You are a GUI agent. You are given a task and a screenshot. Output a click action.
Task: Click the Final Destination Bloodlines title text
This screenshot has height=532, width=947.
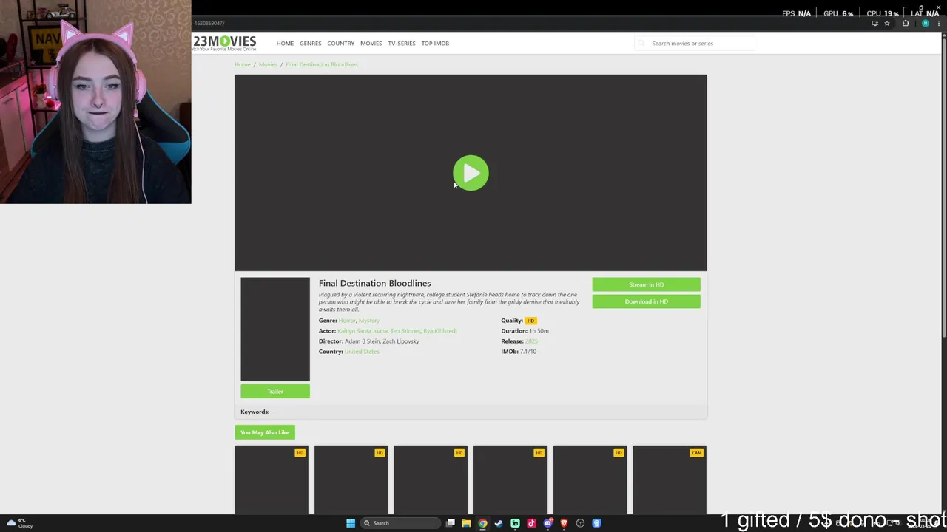coord(374,283)
